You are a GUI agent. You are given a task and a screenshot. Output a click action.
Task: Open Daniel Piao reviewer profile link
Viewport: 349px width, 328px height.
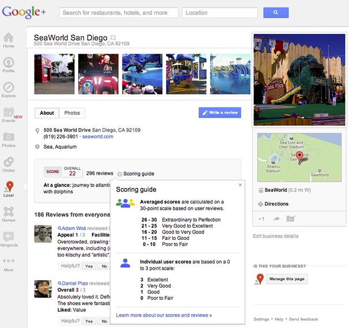(x=75, y=284)
